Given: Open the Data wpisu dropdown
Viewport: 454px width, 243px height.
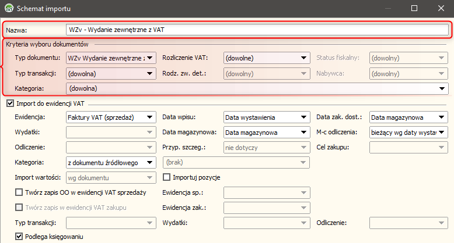Looking at the screenshot, I should (x=303, y=117).
